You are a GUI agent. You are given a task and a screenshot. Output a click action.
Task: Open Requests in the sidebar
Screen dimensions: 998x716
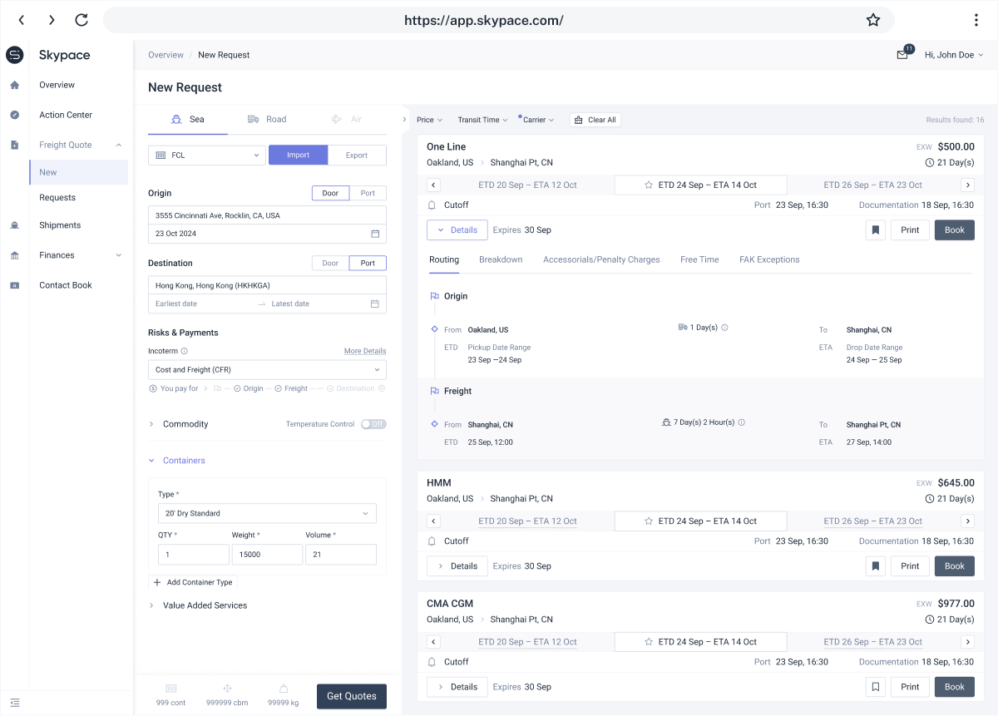click(x=57, y=198)
